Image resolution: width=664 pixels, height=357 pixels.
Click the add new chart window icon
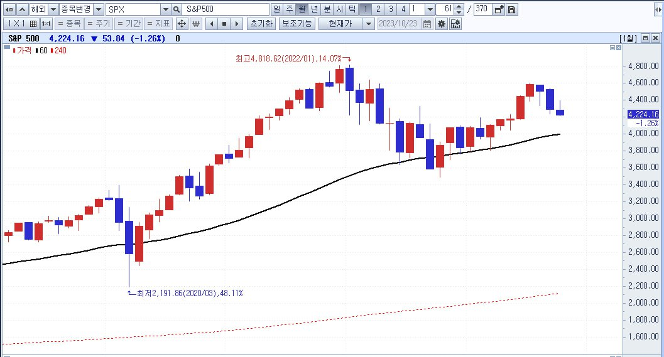click(499, 9)
